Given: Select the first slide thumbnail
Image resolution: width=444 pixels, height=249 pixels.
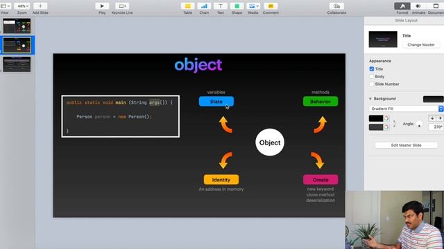Looking at the screenshot, I should [17, 26].
